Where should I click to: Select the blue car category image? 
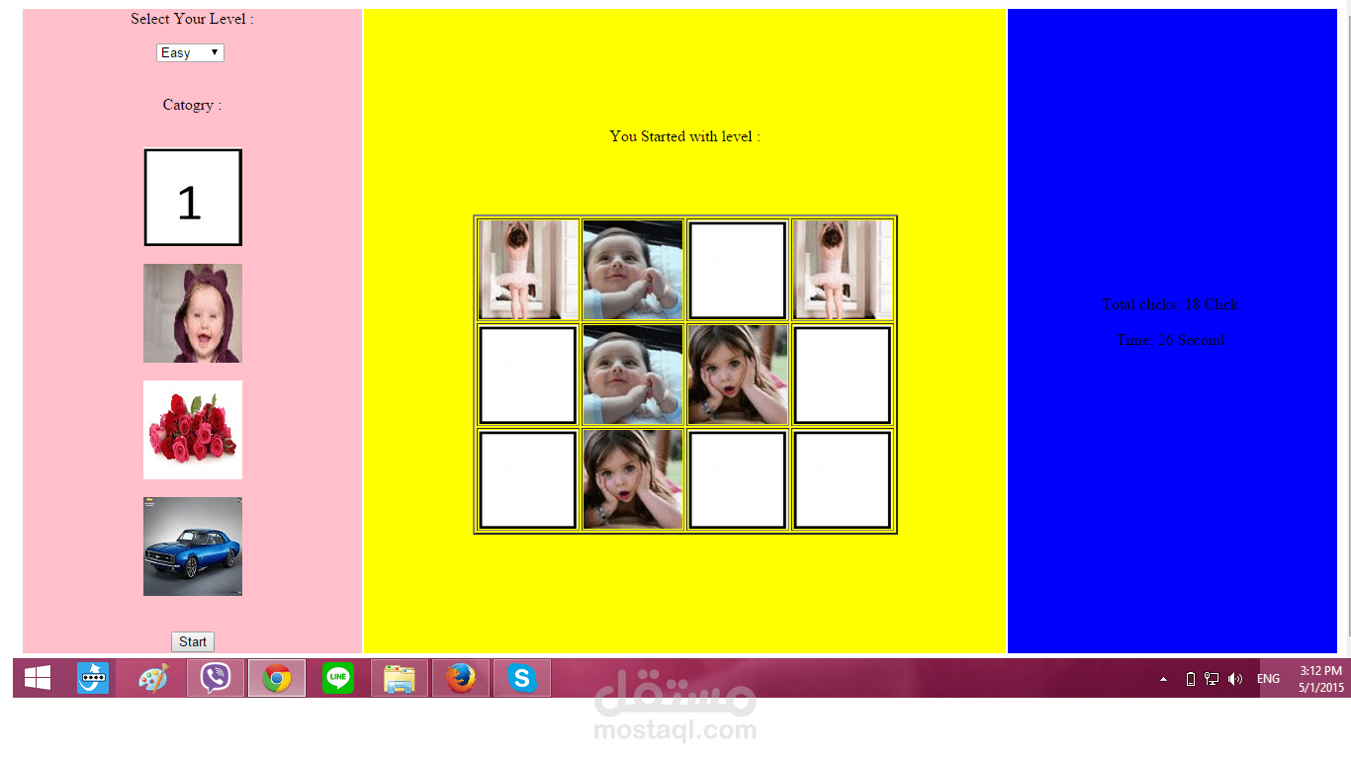(x=193, y=547)
